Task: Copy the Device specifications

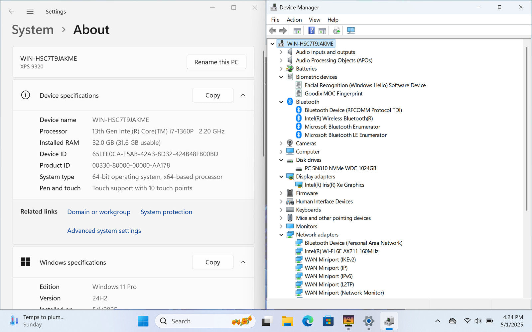Action: point(213,95)
